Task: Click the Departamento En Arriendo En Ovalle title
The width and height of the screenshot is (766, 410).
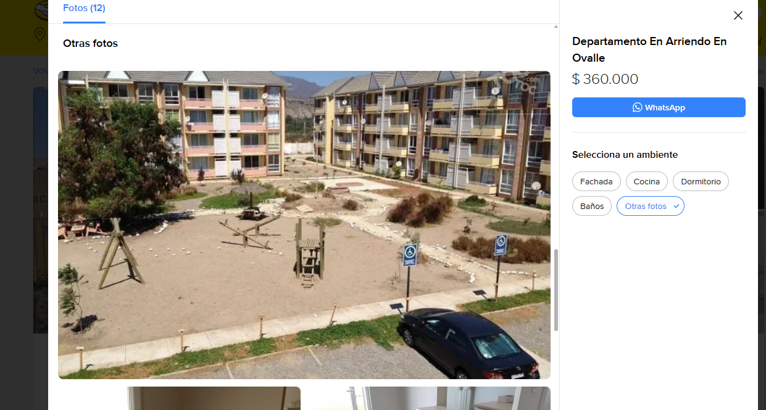Action: pyautogui.click(x=649, y=49)
